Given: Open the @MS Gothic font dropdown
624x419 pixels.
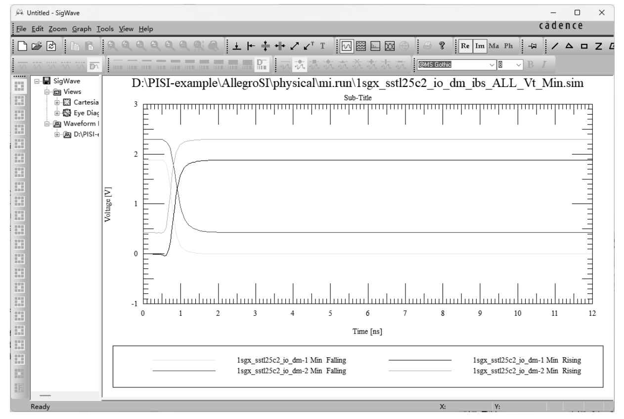Looking at the screenshot, I should [491, 64].
